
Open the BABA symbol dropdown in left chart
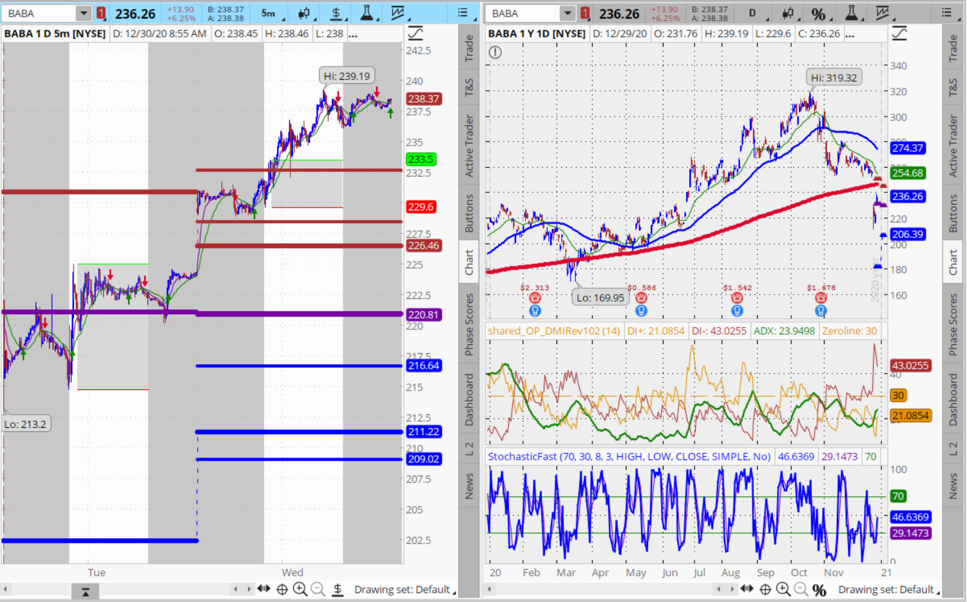(84, 13)
